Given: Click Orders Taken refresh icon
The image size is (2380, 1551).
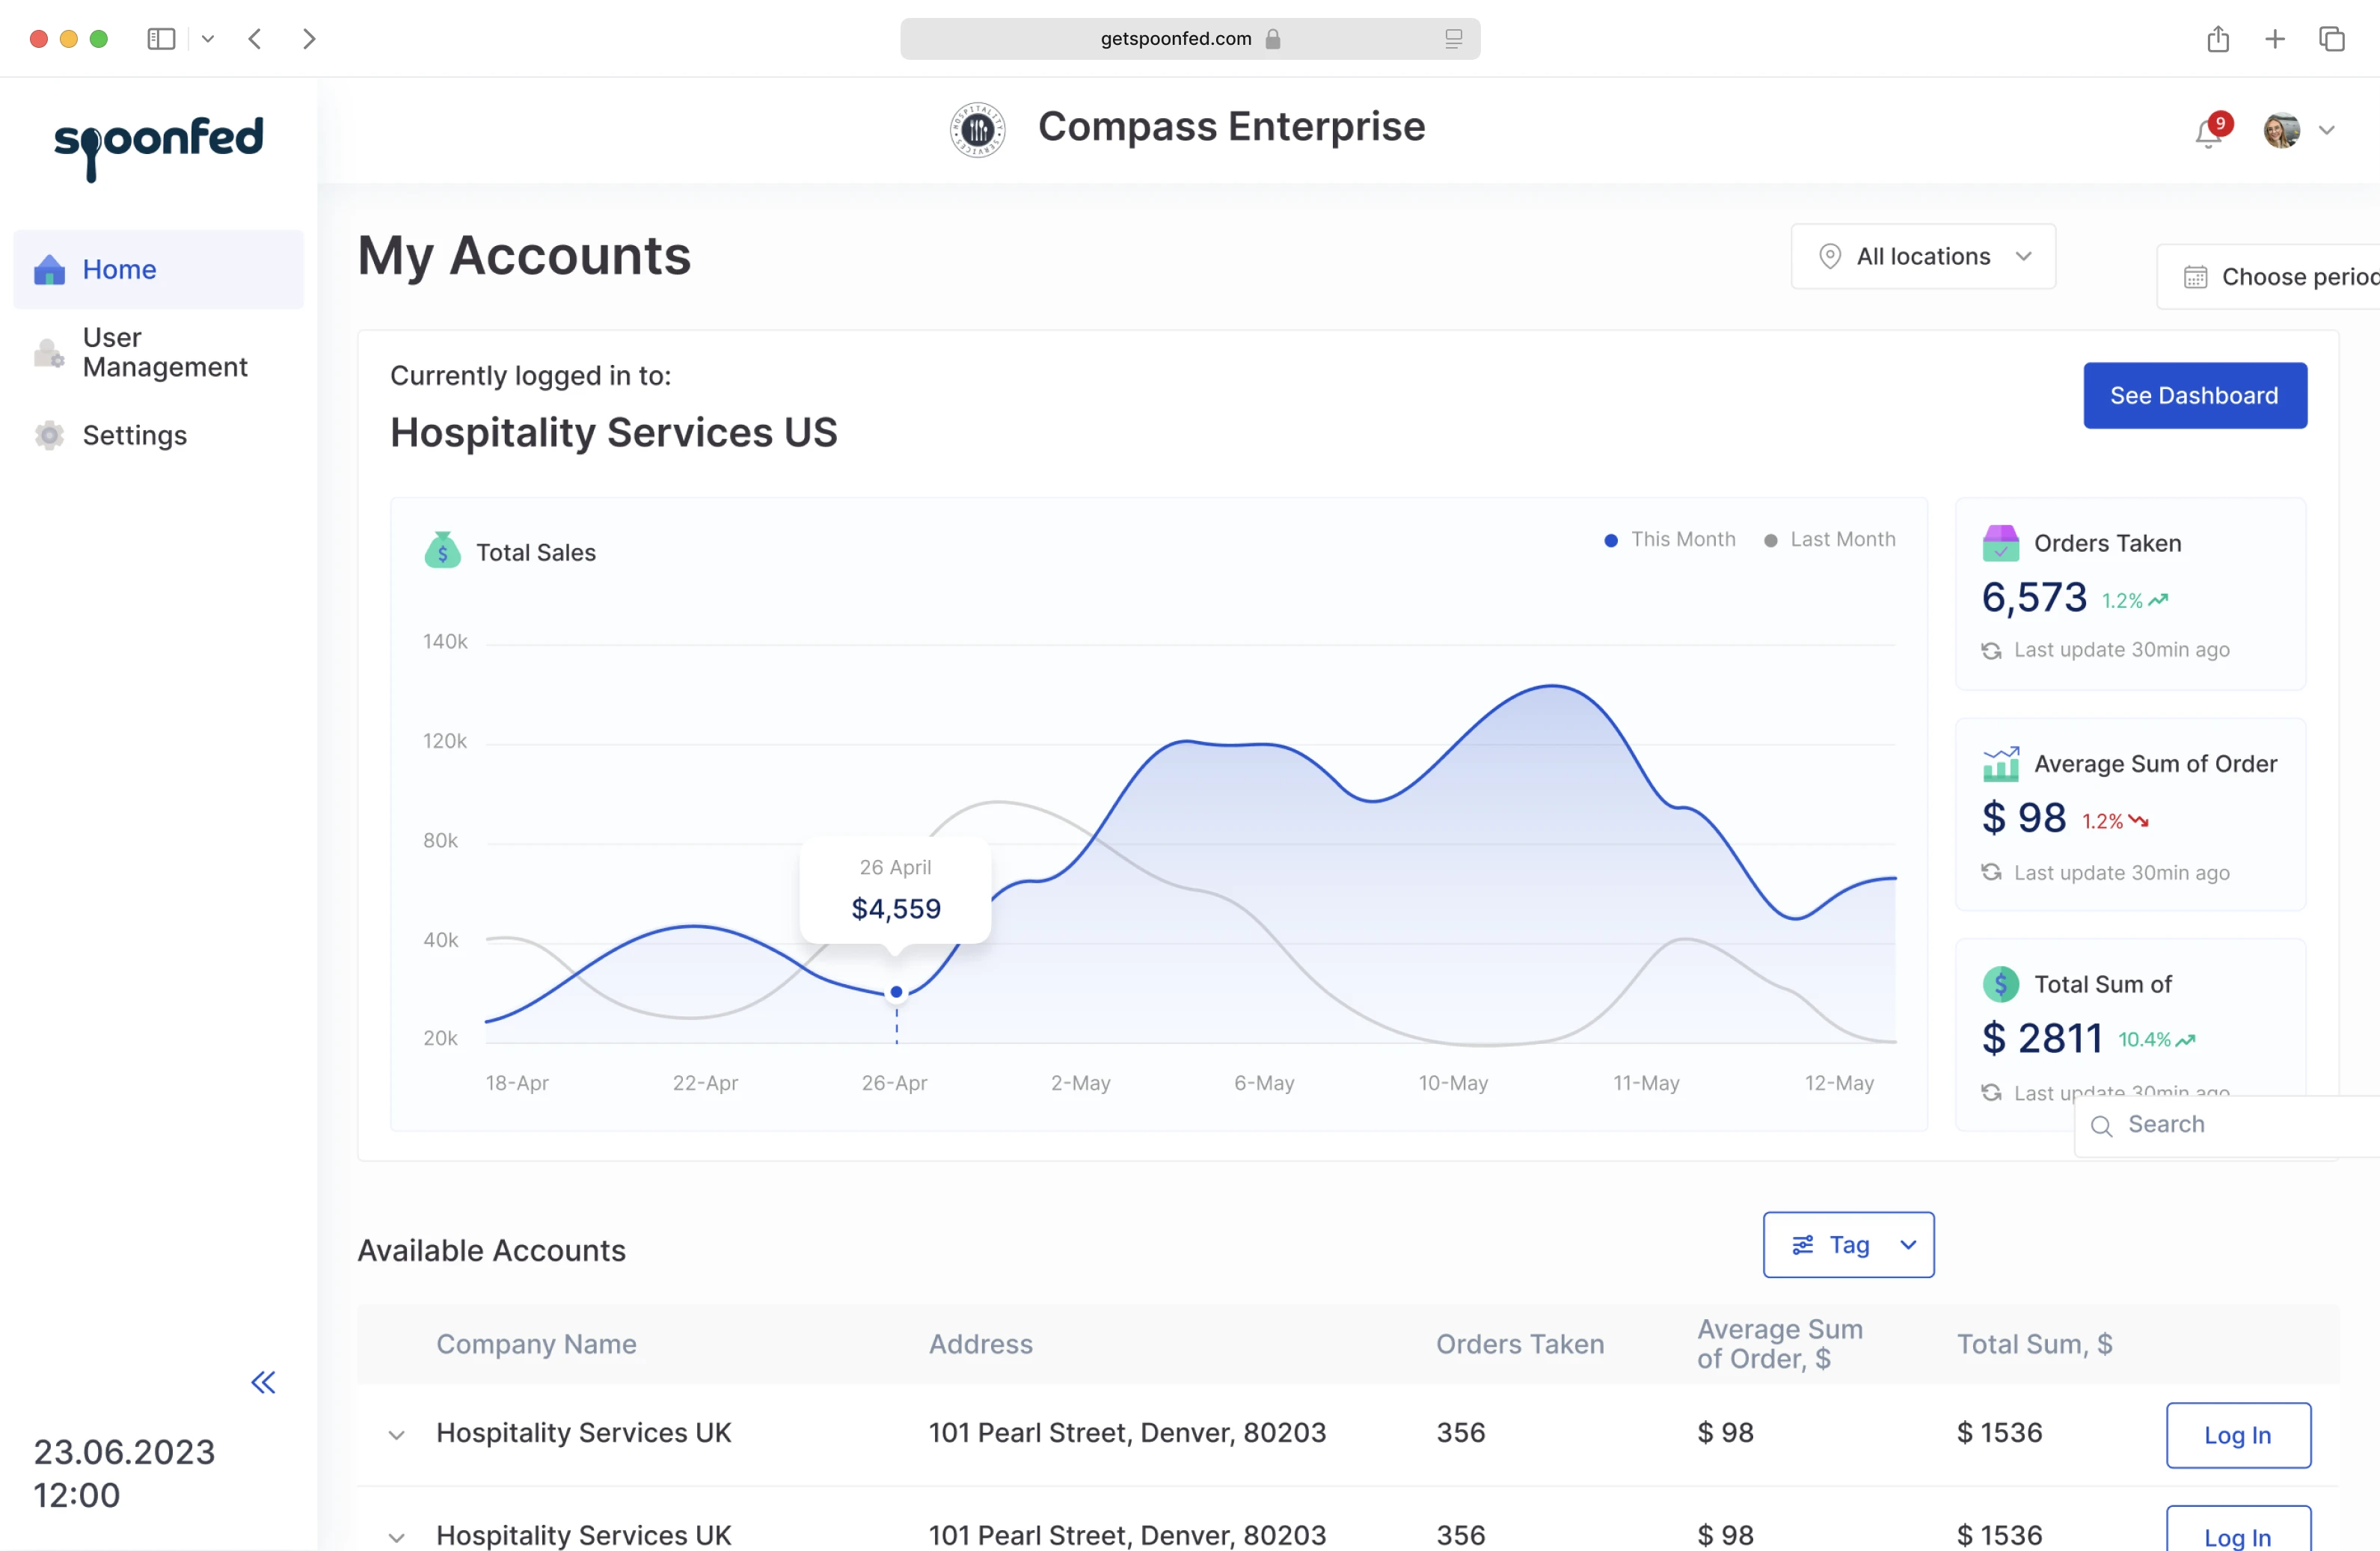Looking at the screenshot, I should [x=1991, y=651].
